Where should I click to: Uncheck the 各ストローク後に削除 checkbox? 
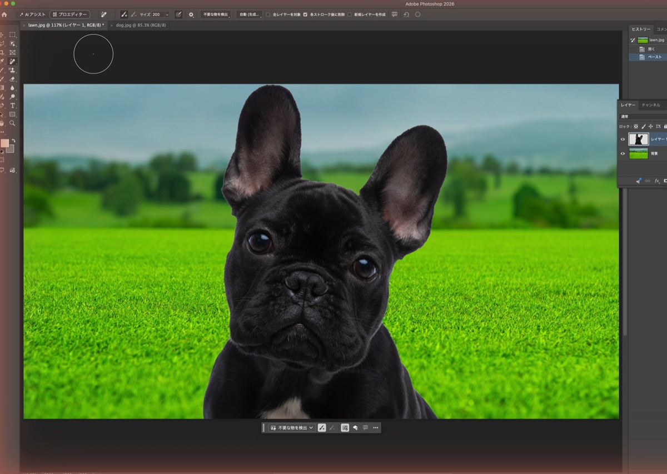305,14
